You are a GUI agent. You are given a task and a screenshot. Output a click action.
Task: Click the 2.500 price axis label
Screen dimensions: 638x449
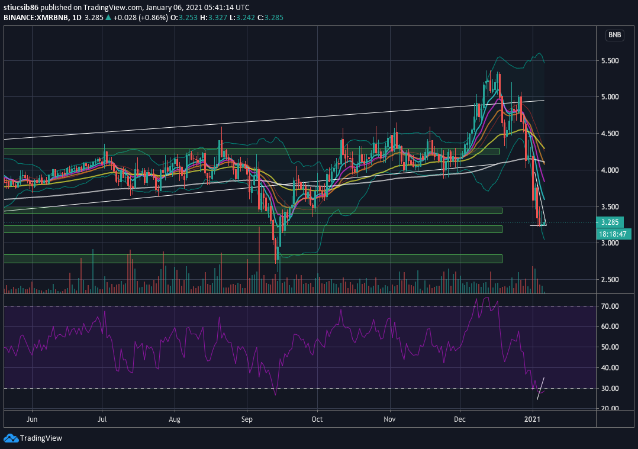coord(610,279)
